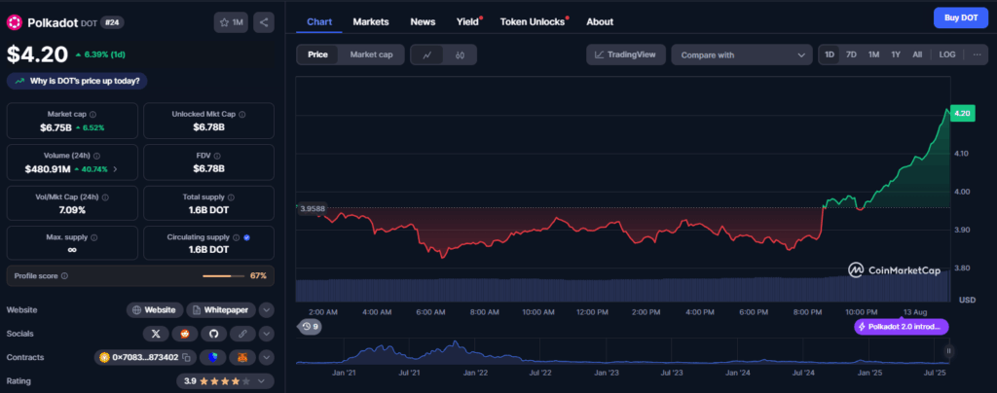The height and width of the screenshot is (393, 997).
Task: Open the GitHub social link
Action: (213, 334)
